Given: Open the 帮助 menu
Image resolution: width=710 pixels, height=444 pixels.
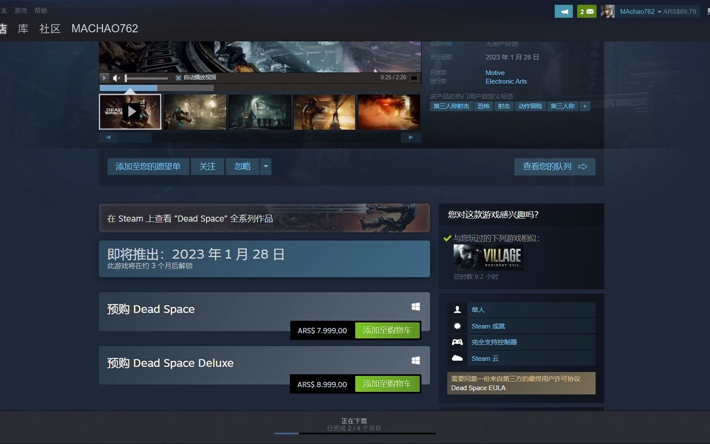Looking at the screenshot, I should click(41, 10).
